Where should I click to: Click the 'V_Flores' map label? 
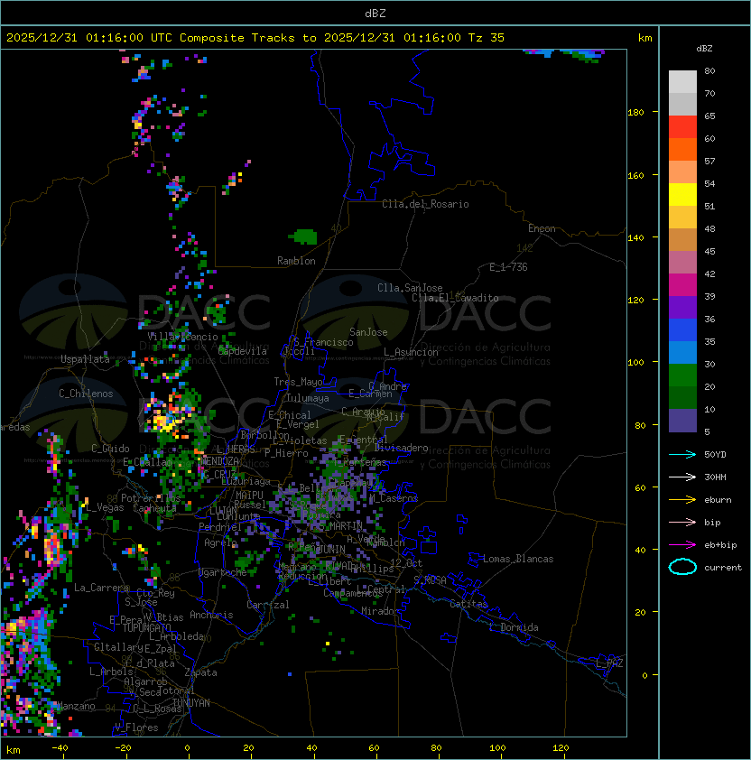(136, 728)
